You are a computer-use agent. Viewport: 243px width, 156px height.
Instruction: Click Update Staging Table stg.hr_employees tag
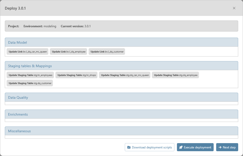[x=30, y=75]
